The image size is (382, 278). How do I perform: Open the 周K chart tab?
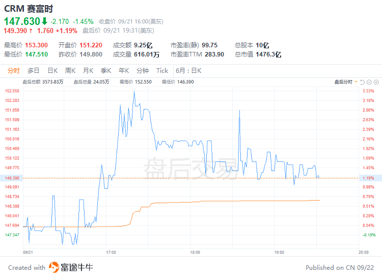pyautogui.click(x=70, y=71)
